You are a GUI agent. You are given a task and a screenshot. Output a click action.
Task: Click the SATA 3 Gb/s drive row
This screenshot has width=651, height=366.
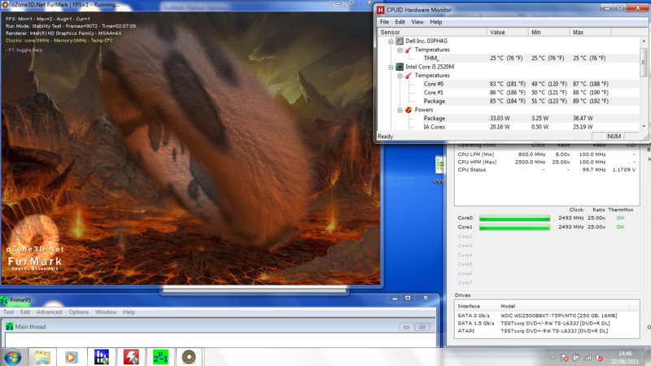[546, 316]
